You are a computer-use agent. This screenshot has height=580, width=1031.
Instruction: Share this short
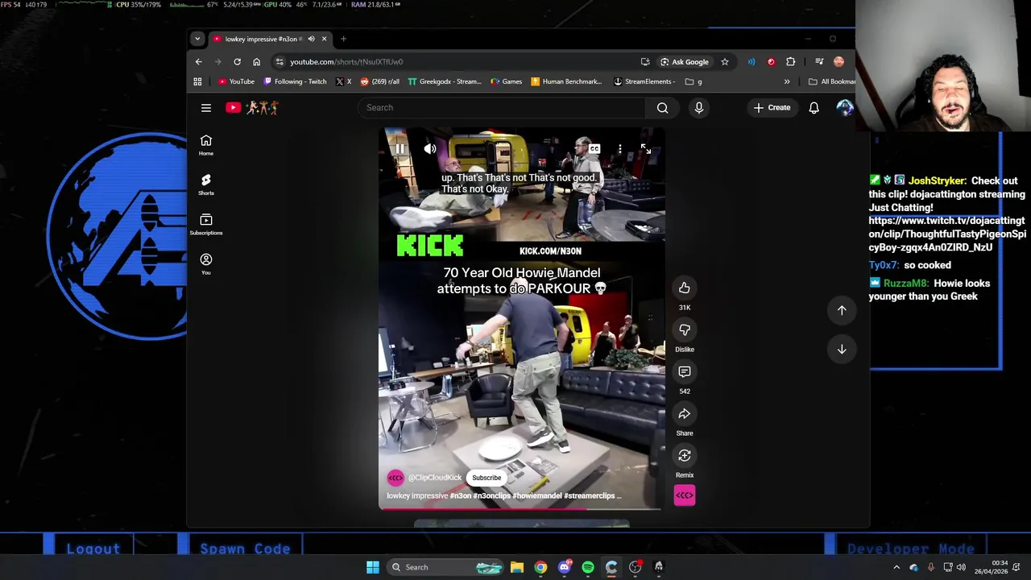pos(685,413)
